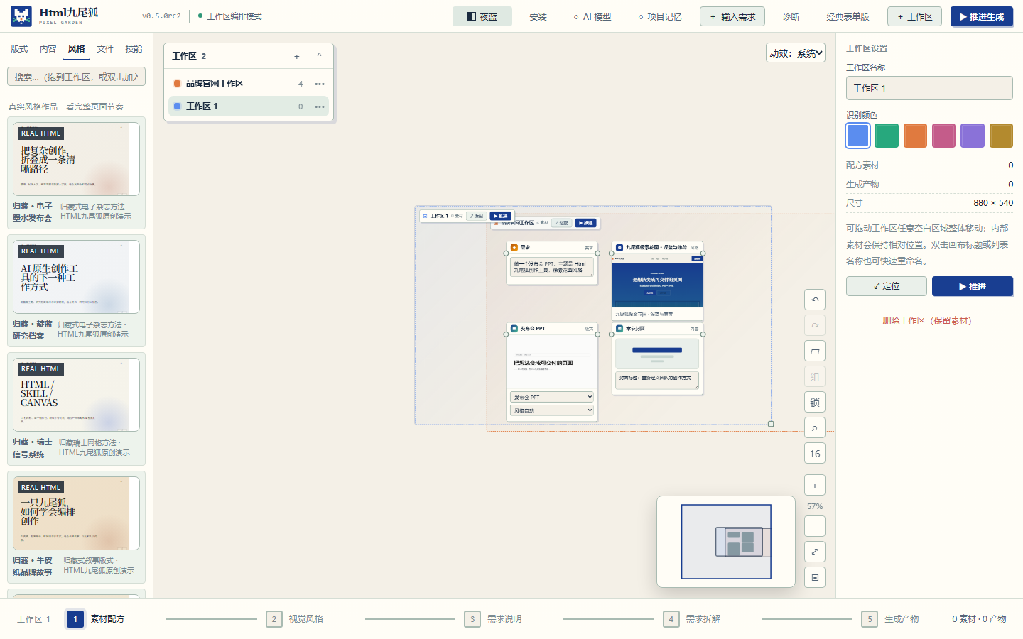Choose the blue identification color
The height and width of the screenshot is (639, 1023).
click(858, 136)
